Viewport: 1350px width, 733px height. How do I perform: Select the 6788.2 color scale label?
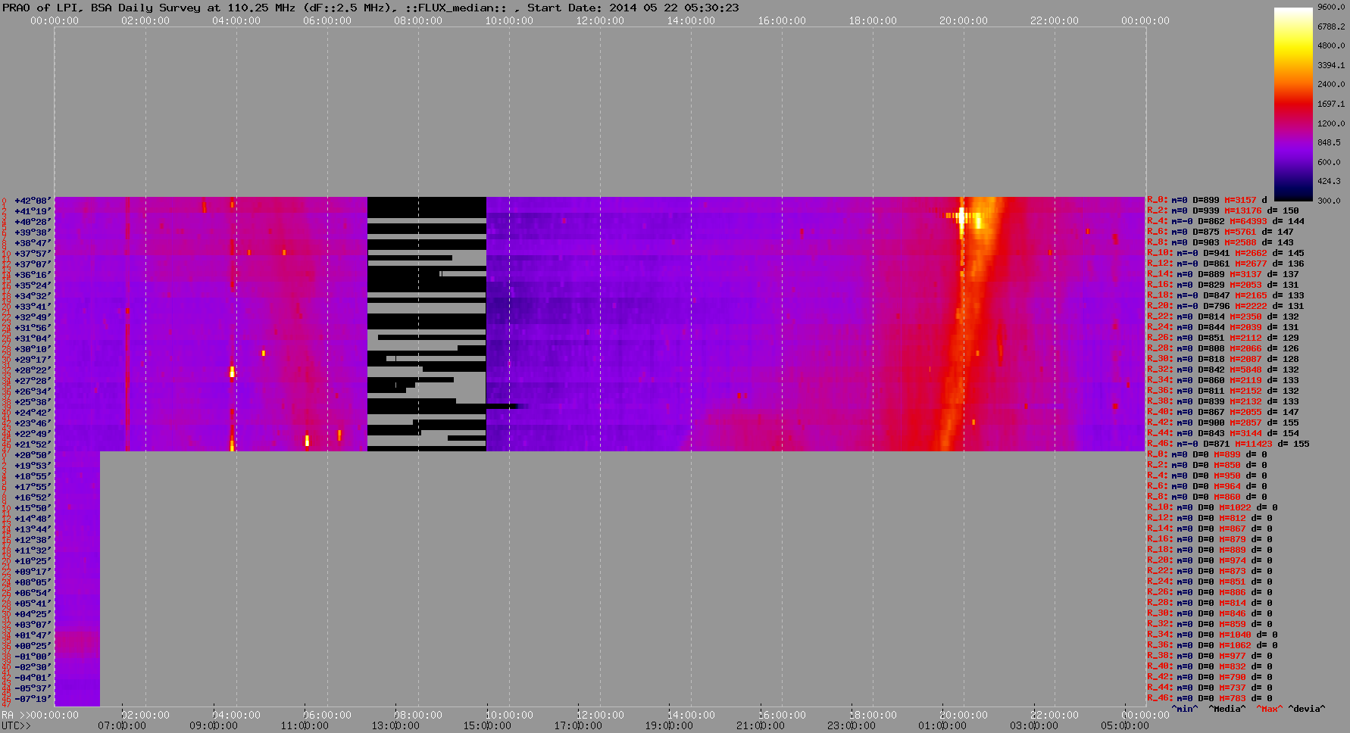pyautogui.click(x=1331, y=27)
